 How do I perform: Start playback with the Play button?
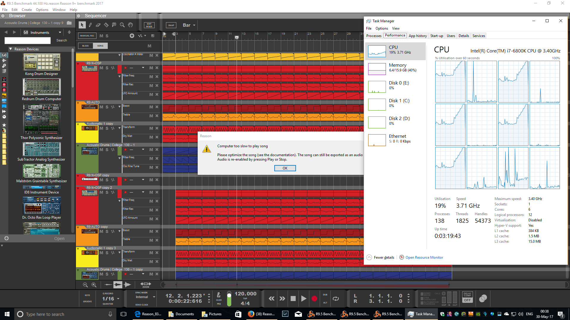click(x=303, y=299)
